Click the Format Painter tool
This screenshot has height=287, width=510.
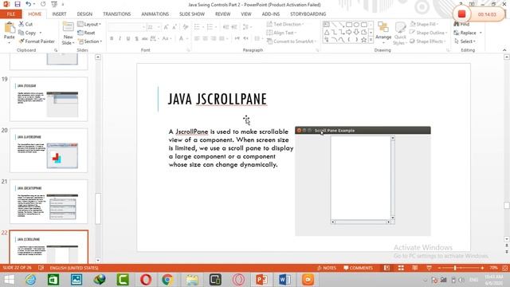point(37,41)
